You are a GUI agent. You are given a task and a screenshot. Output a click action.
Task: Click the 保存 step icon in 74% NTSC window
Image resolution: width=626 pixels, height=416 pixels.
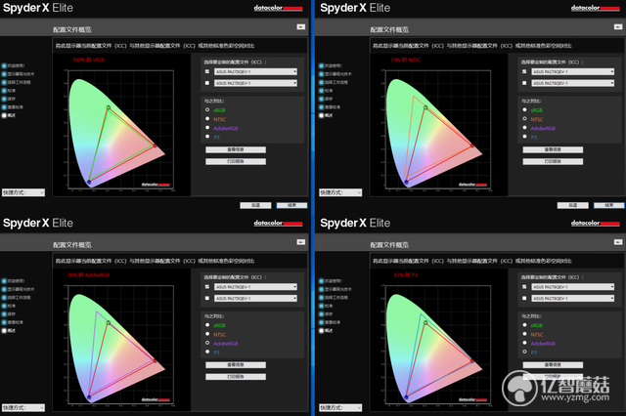[321, 99]
